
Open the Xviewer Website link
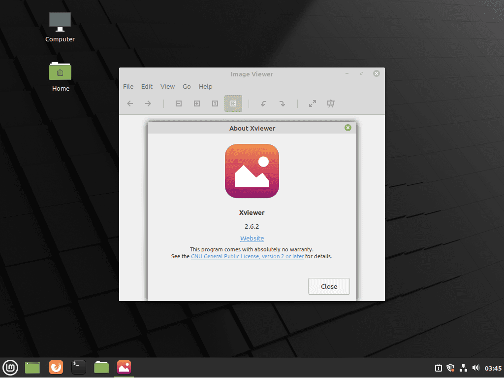point(252,238)
